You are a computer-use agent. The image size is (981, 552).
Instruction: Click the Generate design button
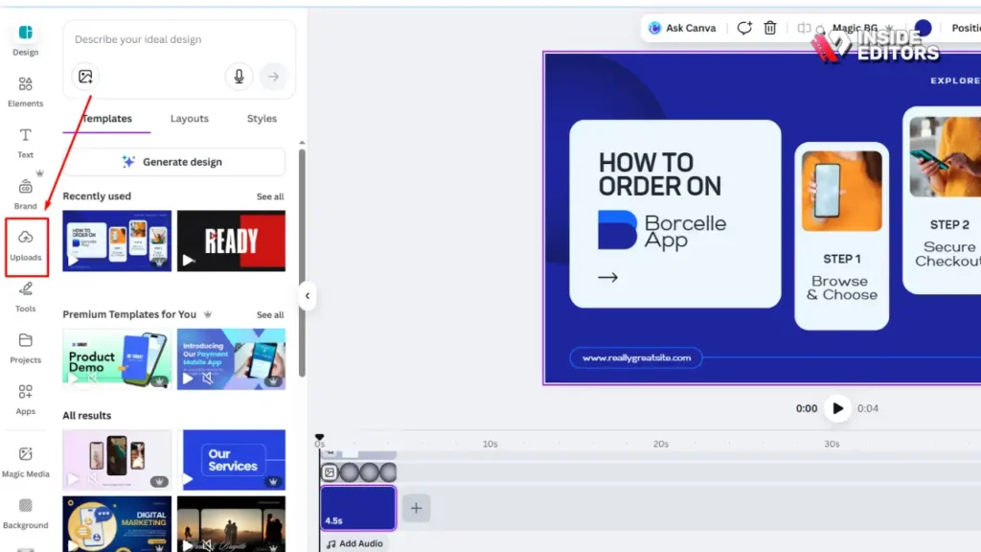point(174,161)
